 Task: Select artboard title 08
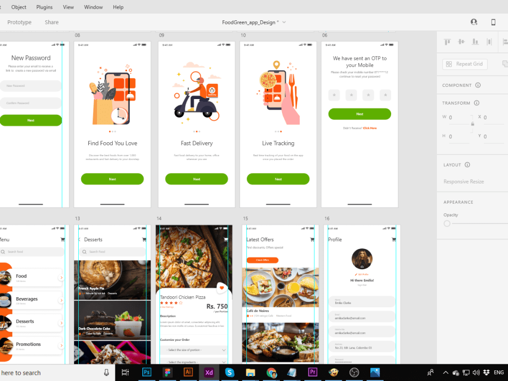tap(77, 36)
